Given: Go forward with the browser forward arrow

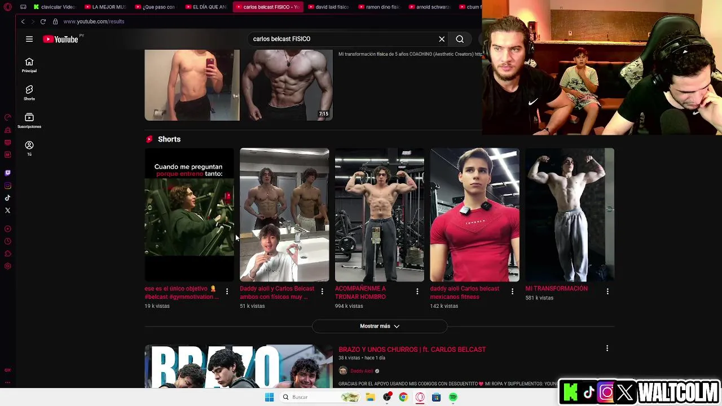Looking at the screenshot, I should [33, 21].
